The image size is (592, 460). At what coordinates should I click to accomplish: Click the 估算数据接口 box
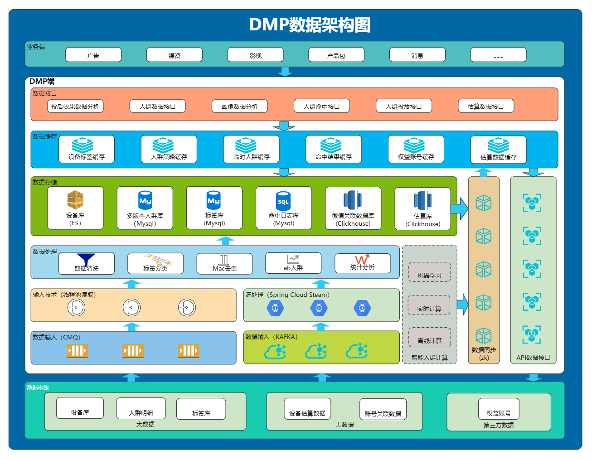(486, 106)
